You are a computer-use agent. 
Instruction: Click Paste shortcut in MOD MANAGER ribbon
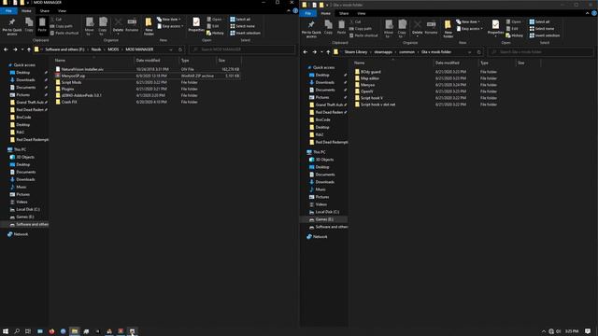(x=64, y=34)
